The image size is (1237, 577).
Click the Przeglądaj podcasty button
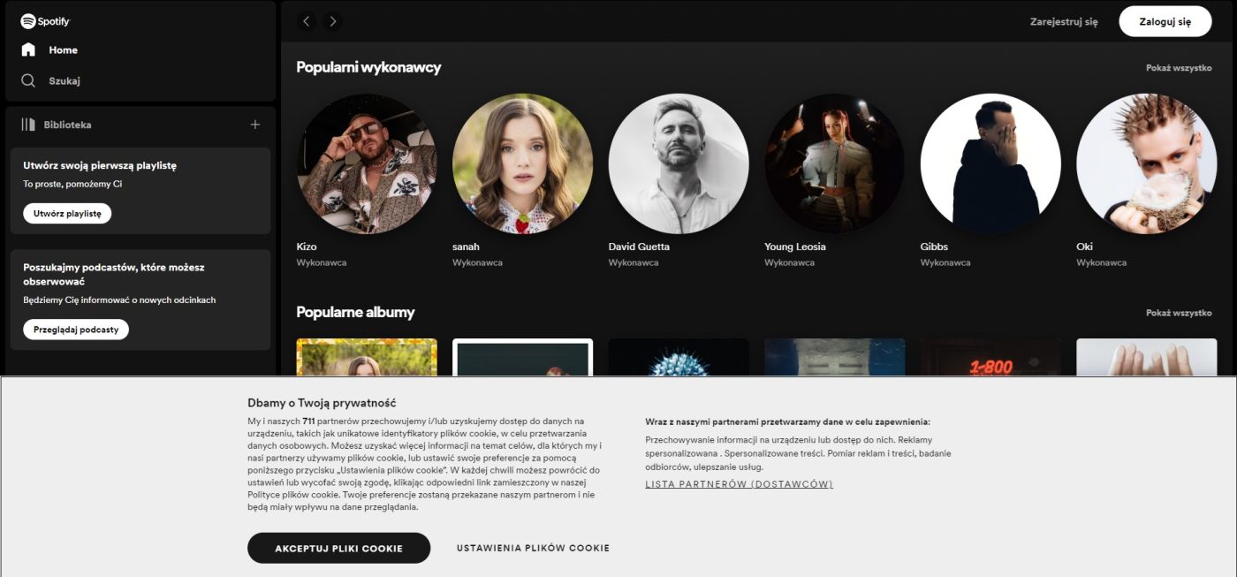point(76,330)
